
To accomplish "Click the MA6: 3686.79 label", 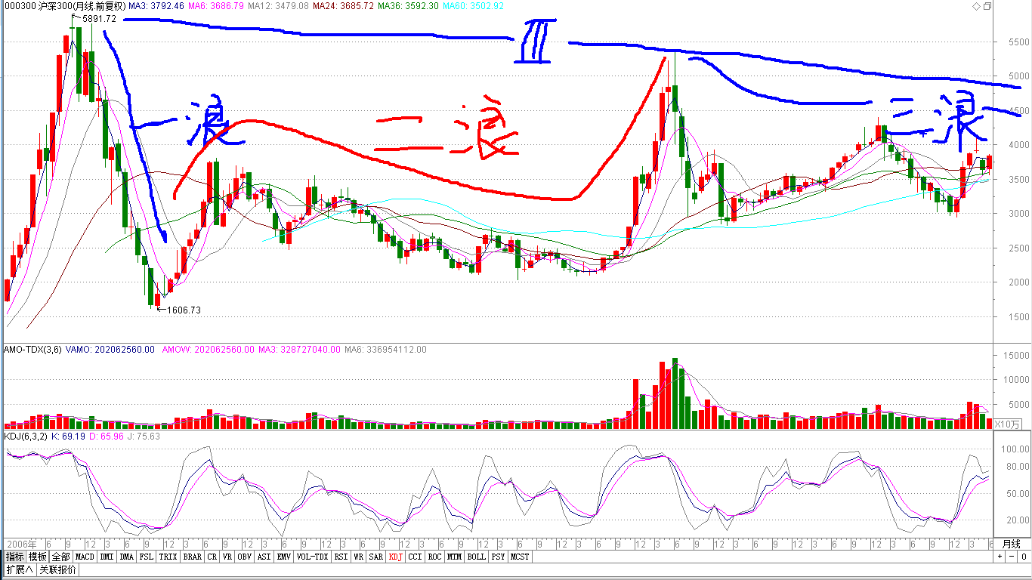I will (x=217, y=6).
